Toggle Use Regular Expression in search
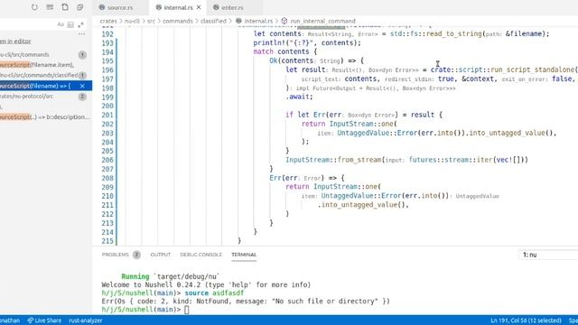 point(80,24)
